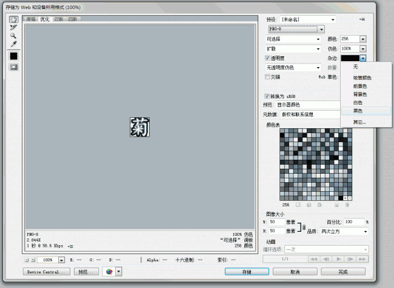Screen dimensions: 394x288
Task: Click the 取消 cancel button
Action: coord(295,272)
